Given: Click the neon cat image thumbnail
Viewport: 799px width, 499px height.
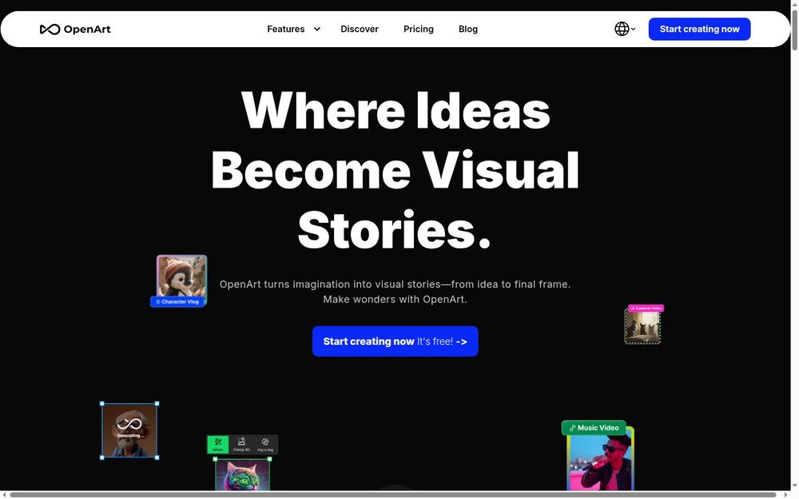Looking at the screenshot, I should point(242,474).
